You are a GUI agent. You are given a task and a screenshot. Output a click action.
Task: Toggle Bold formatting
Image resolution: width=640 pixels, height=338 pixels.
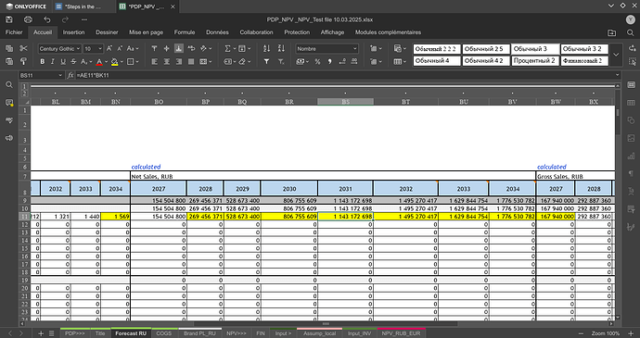pos(42,61)
